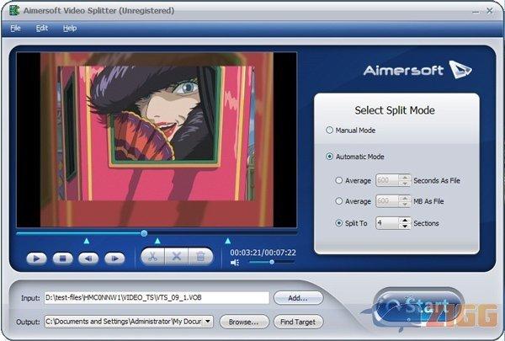
Task: Click the Aimersoft logo
Action: point(417,70)
